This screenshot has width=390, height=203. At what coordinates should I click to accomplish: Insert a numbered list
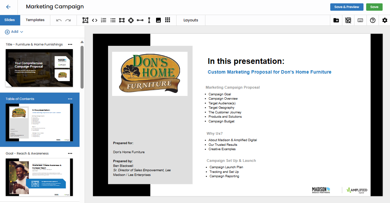click(104, 20)
